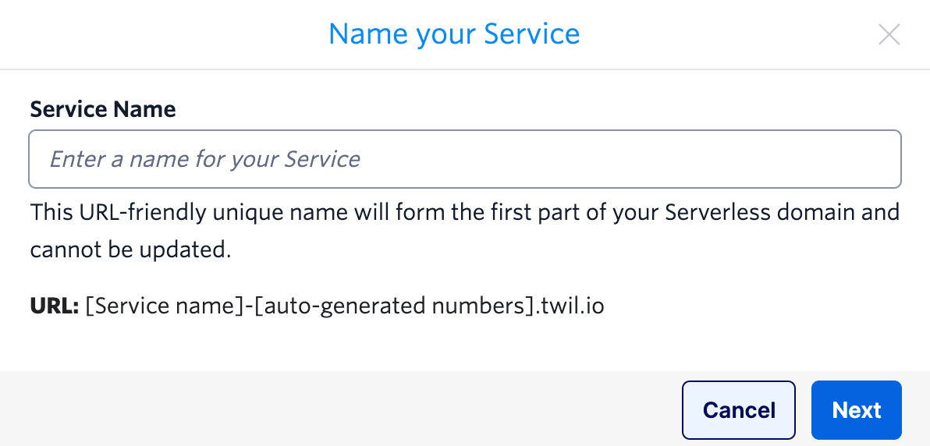The image size is (930, 446).
Task: Click the "Enter a name for your Service" placeholder
Action: [205, 159]
